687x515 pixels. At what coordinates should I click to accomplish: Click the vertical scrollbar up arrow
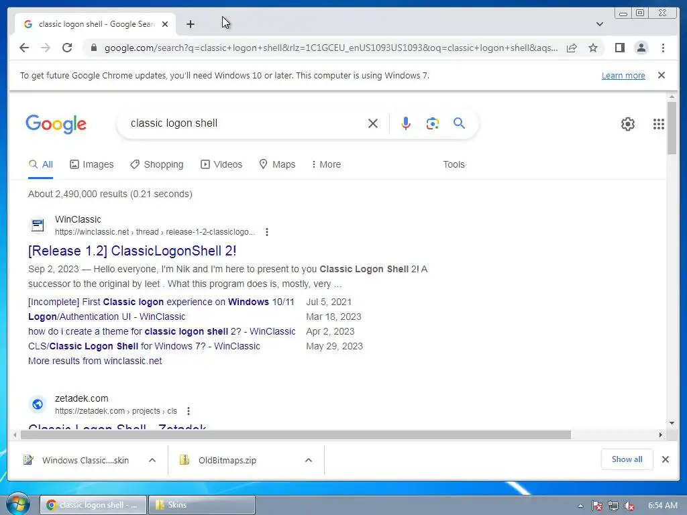pyautogui.click(x=672, y=97)
